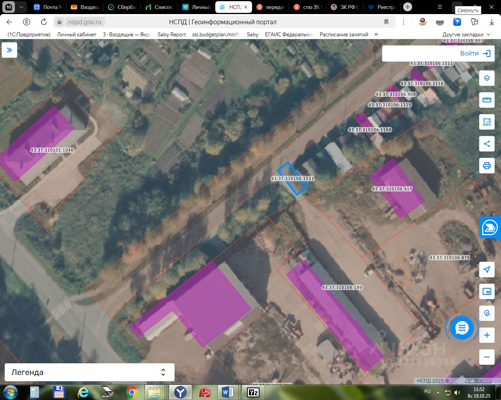Image resolution: width=501 pixels, height=400 pixels.
Task: Select parcel label 43:37:310106:408
Action: tap(396, 94)
